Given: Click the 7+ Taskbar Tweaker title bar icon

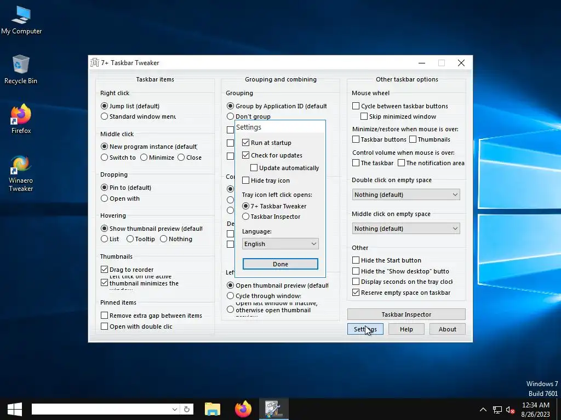Looking at the screenshot, I should pos(95,62).
